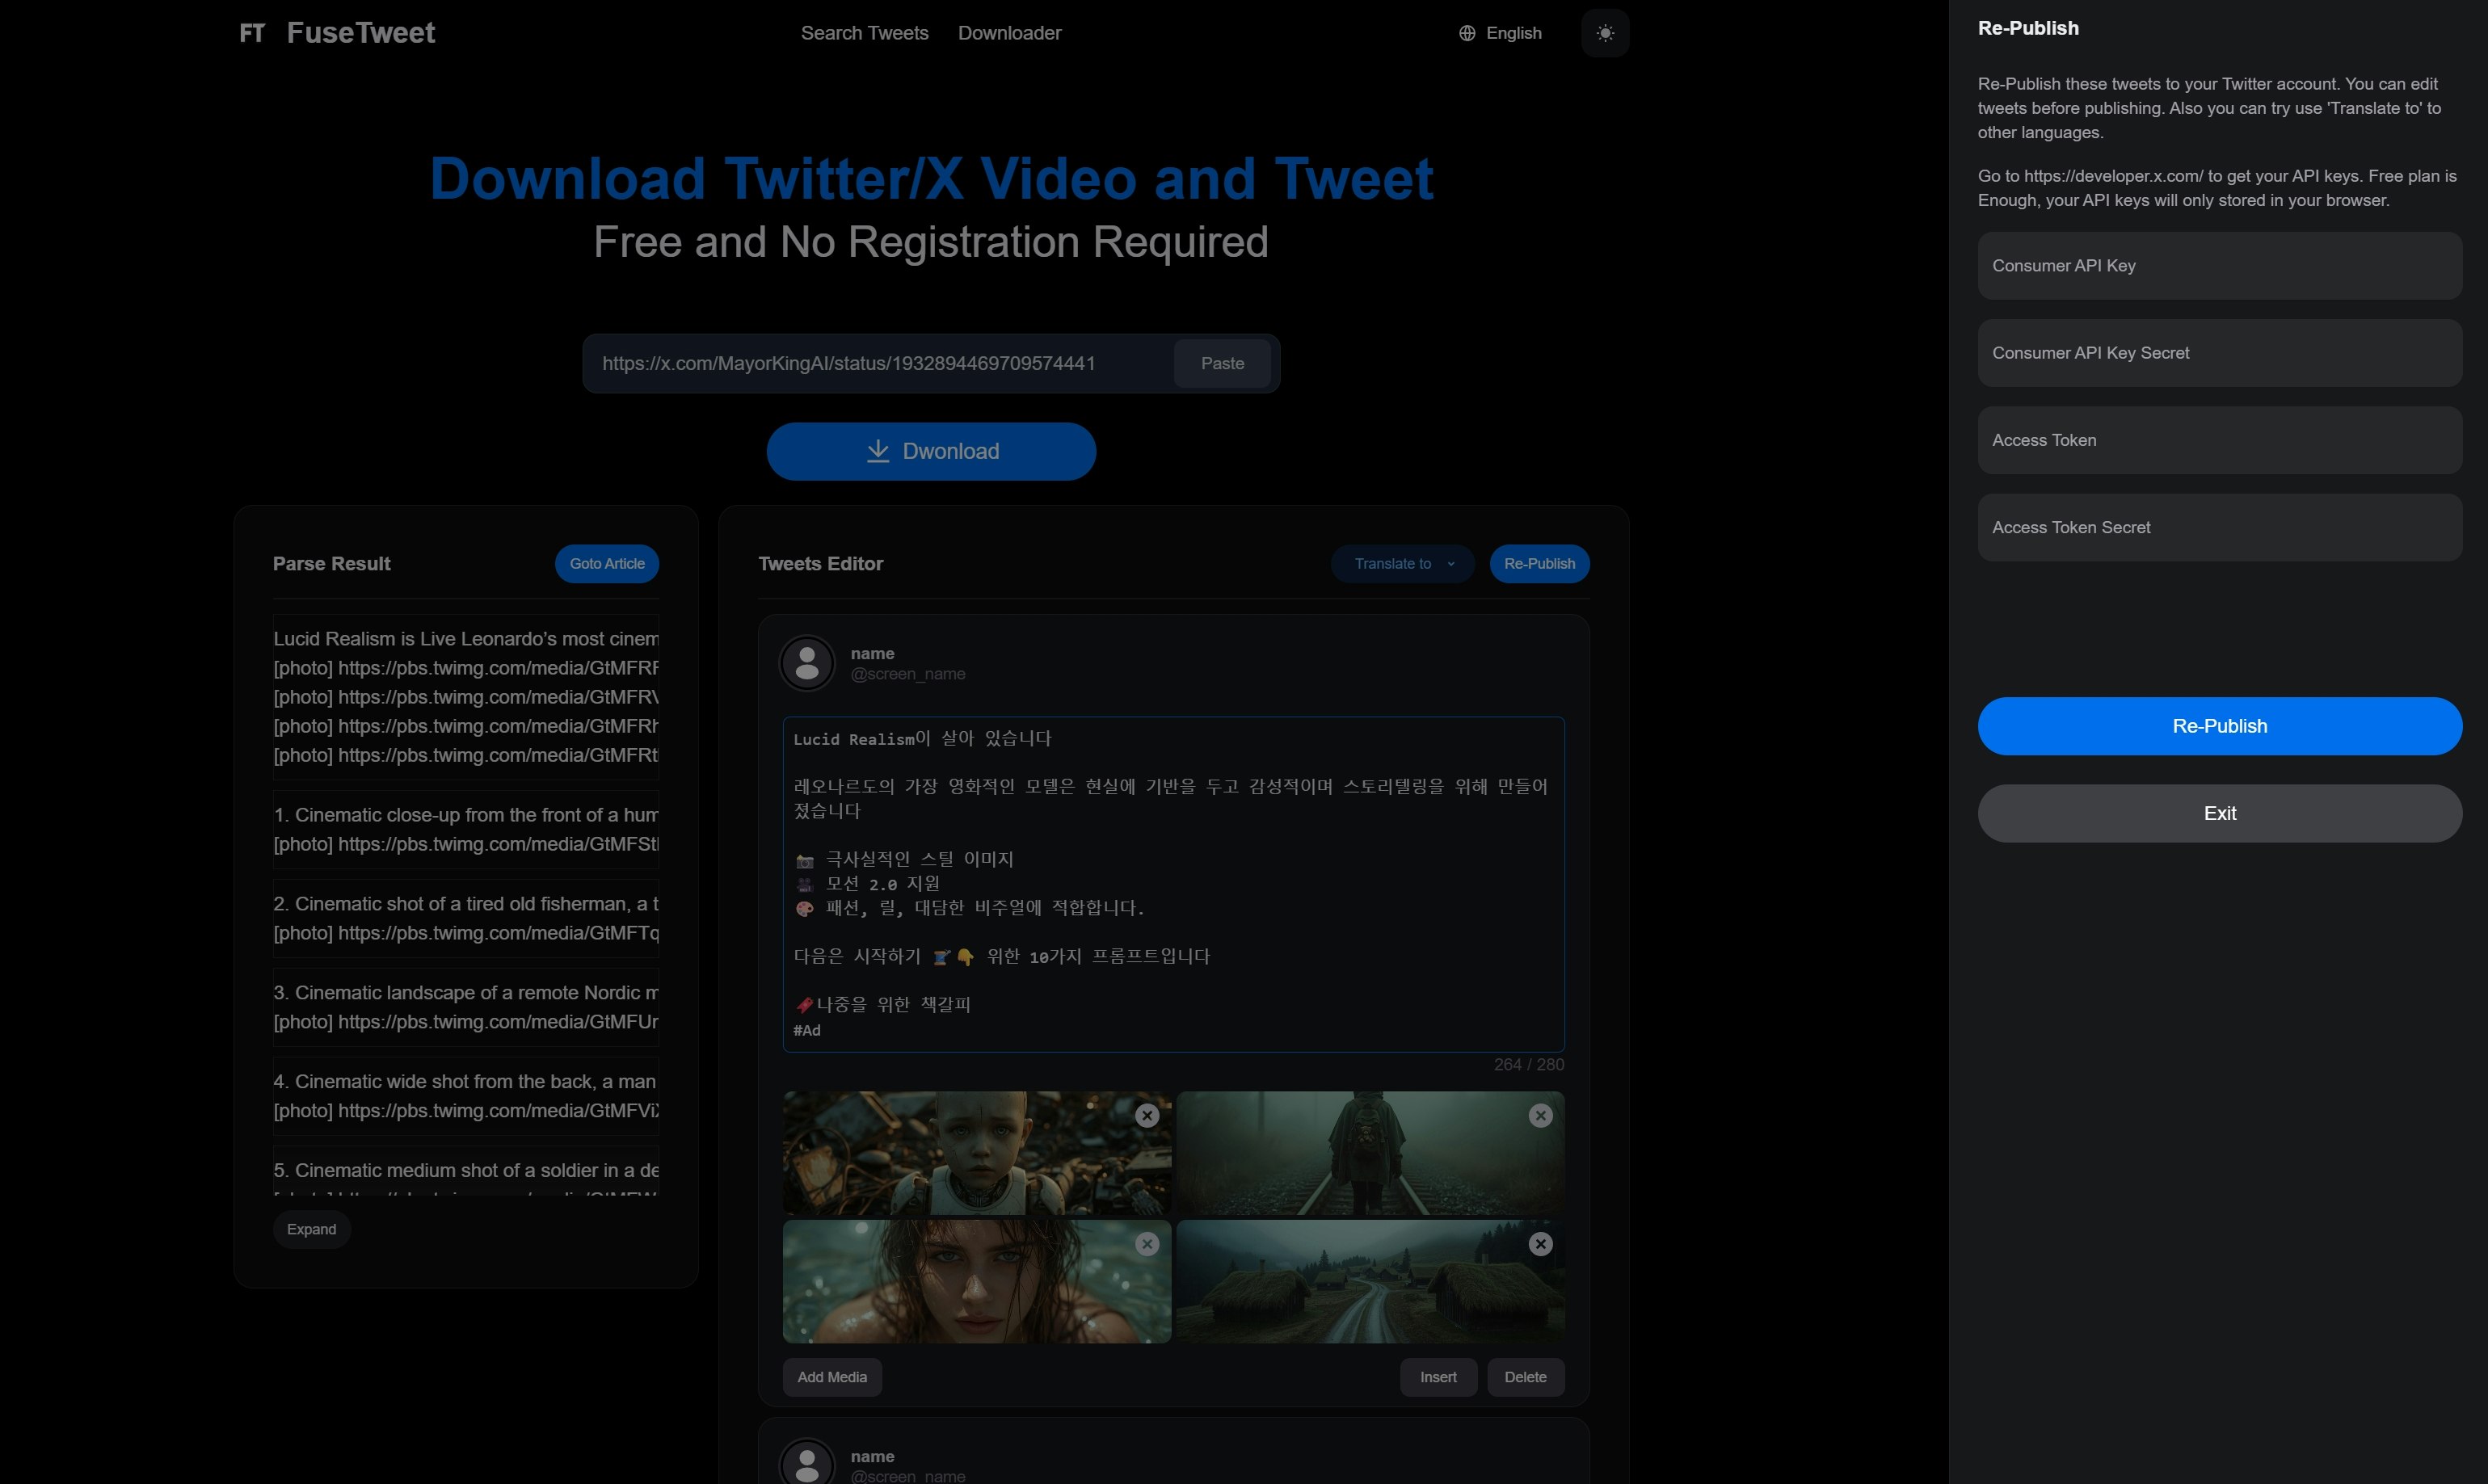Click the Insert button
Viewport: 2488px width, 1484px height.
coord(1438,1377)
